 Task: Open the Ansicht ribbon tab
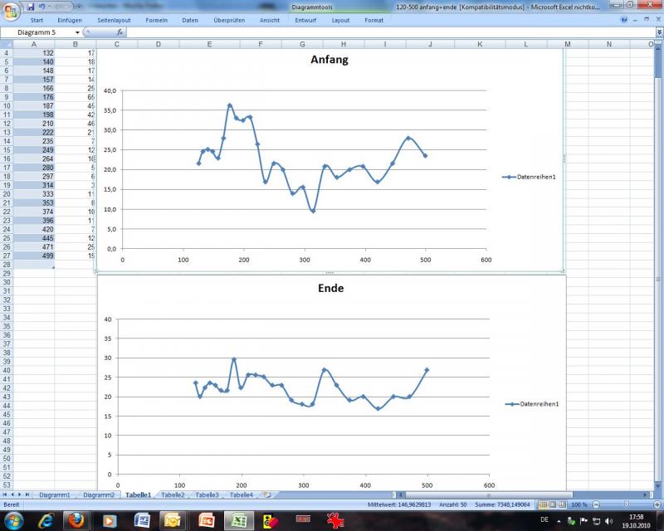pyautogui.click(x=269, y=20)
